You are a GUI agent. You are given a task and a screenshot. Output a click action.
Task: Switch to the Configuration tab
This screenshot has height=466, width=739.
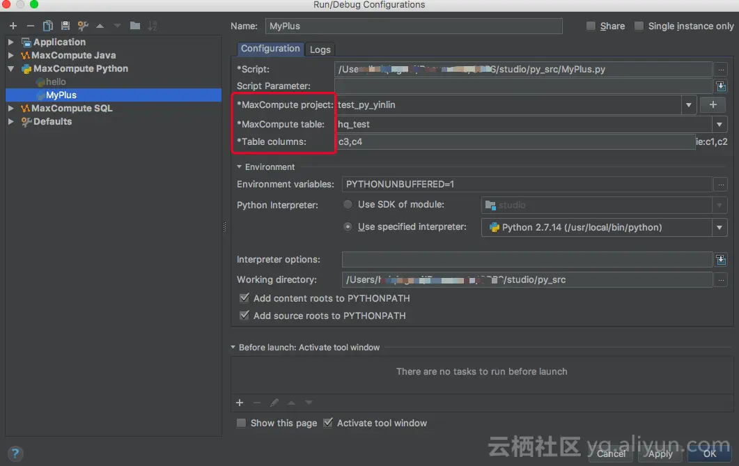(270, 49)
